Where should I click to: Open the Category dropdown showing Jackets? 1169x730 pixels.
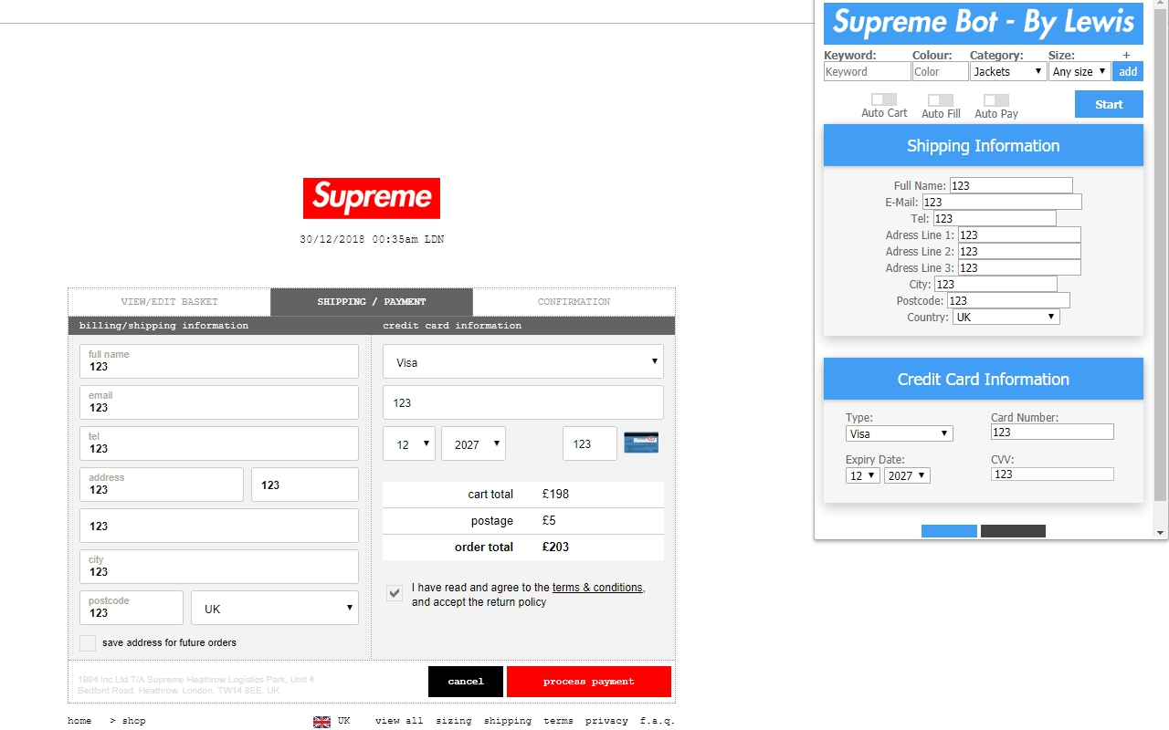(1008, 71)
